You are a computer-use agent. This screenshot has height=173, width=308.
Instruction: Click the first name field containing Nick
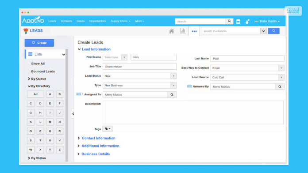pos(154,57)
